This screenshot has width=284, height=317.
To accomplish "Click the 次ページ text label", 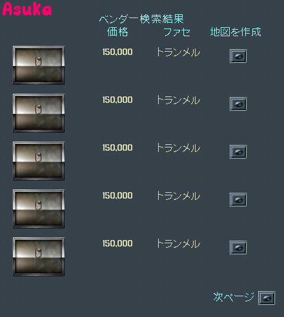I will tap(234, 297).
